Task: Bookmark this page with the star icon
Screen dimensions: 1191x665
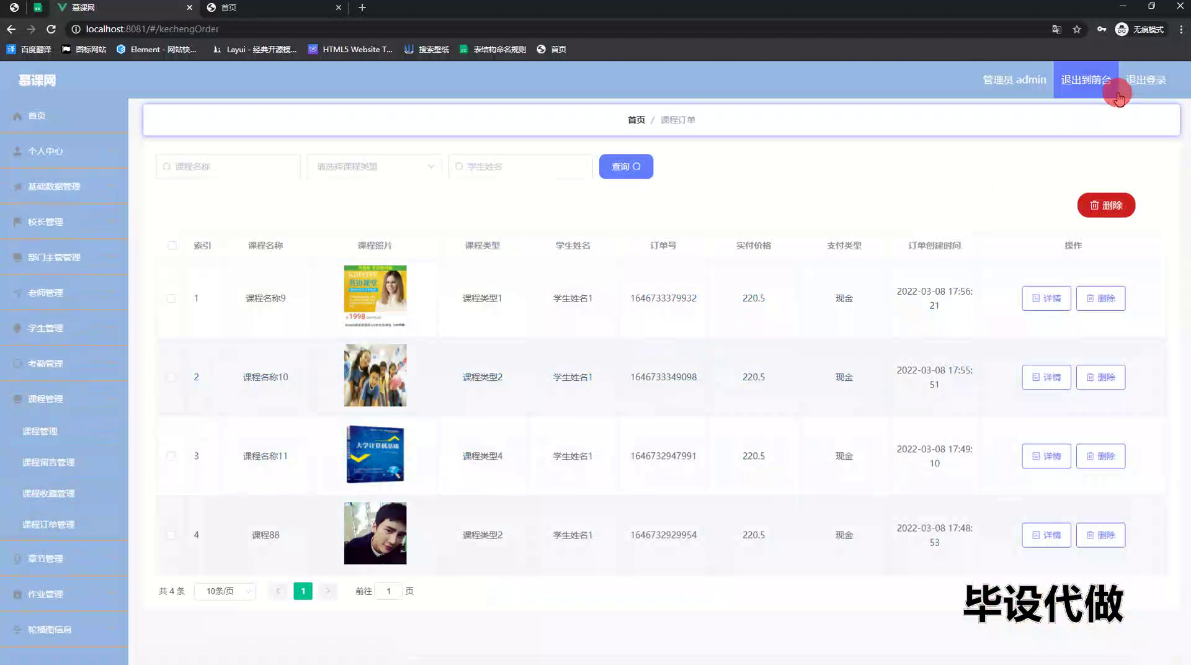Action: click(1077, 29)
